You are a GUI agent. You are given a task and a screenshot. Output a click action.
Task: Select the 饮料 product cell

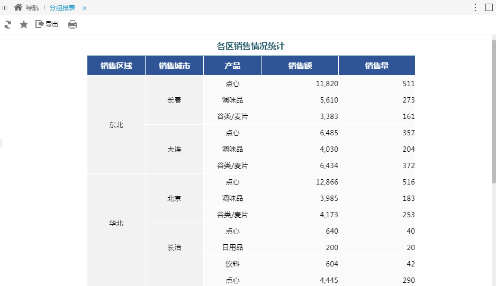(232, 264)
